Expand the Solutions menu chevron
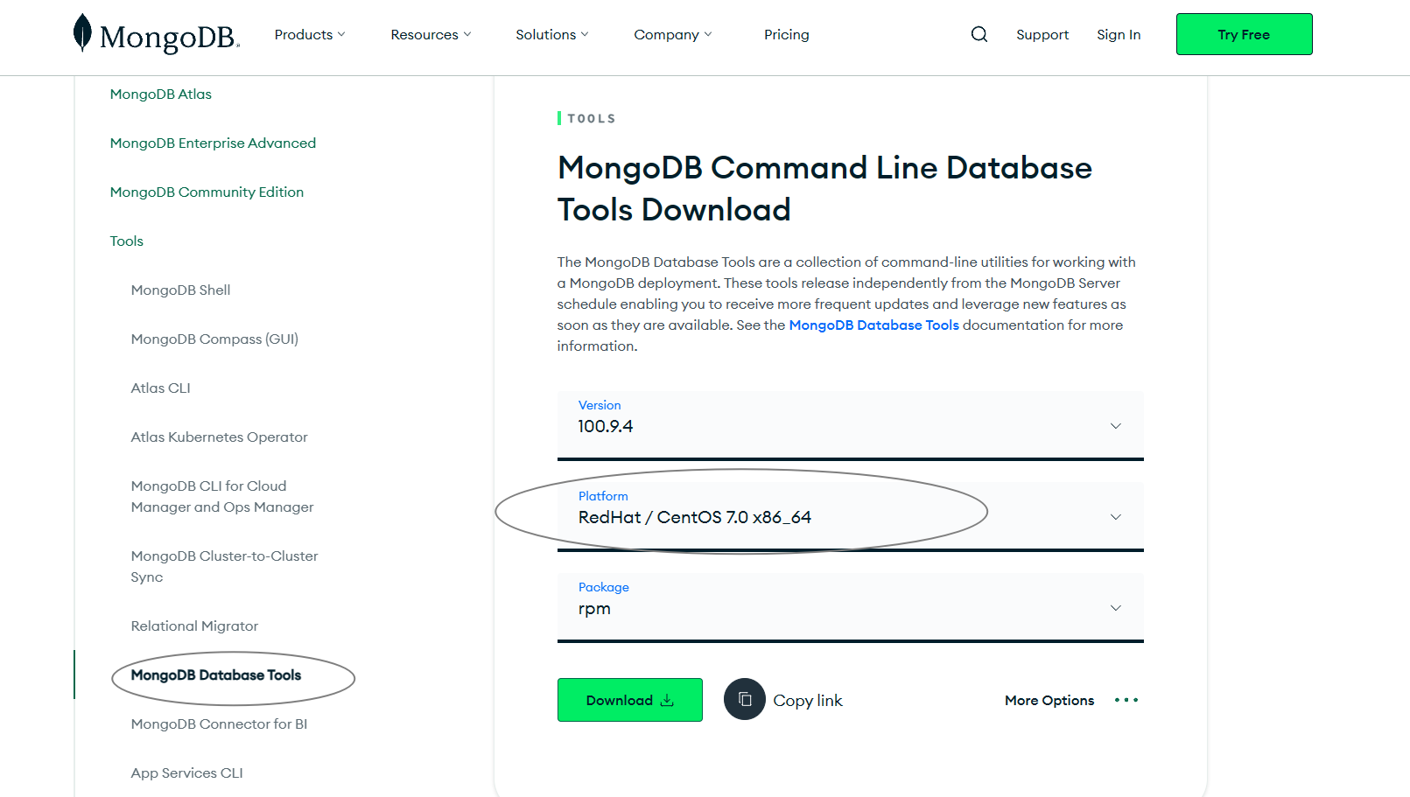The image size is (1410, 797). (583, 34)
